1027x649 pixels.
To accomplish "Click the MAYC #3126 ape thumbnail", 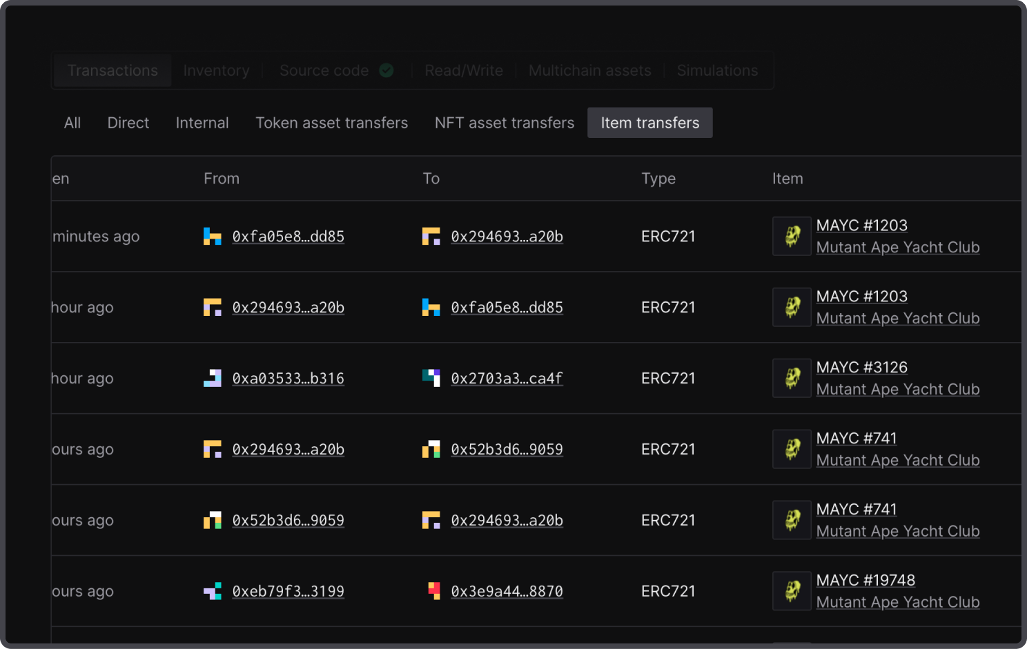I will [x=792, y=378].
